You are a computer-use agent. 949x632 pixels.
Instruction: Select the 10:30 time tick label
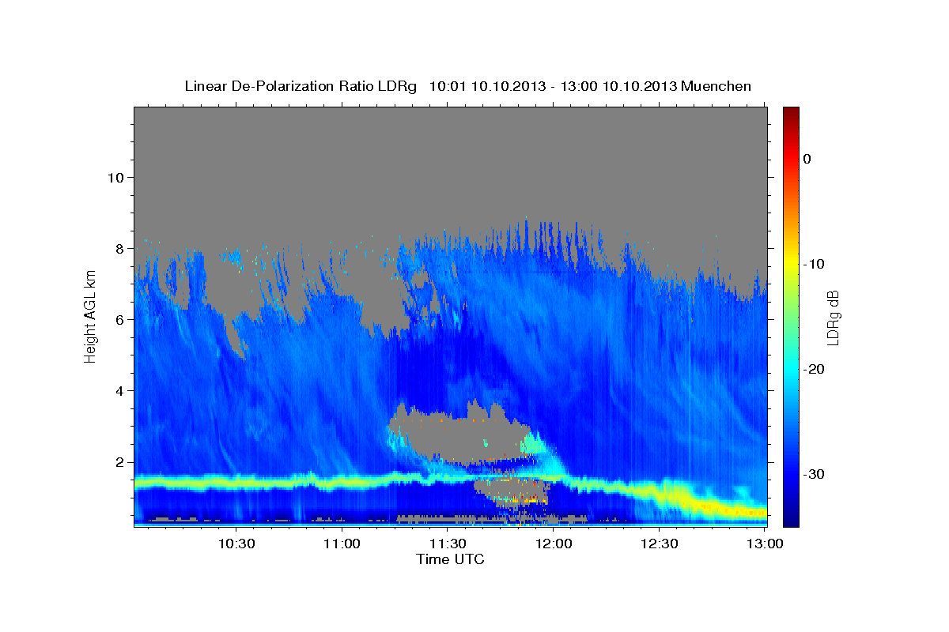click(x=236, y=544)
